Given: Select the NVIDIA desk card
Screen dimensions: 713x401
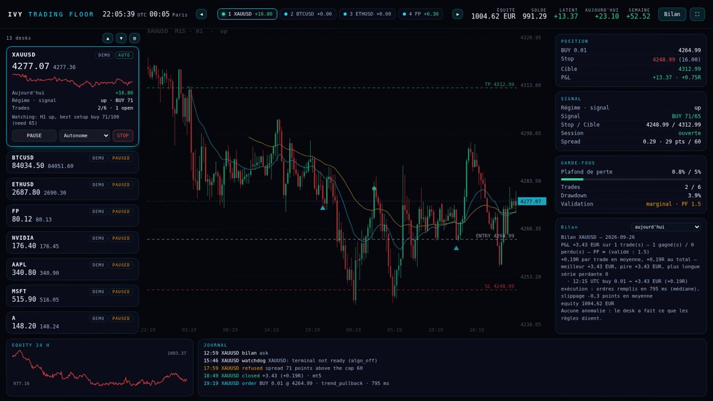Looking at the screenshot, I should (x=72, y=242).
